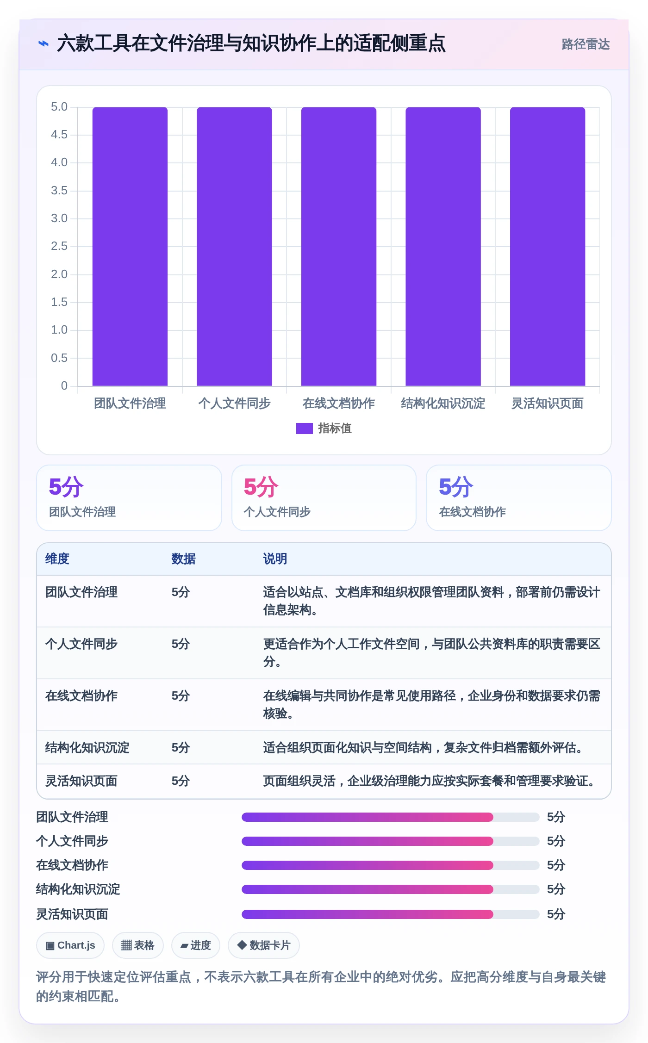Viewport: 648px width, 1043px height.
Task: Click the 在线文档协作 progress bar
Action: [391, 865]
